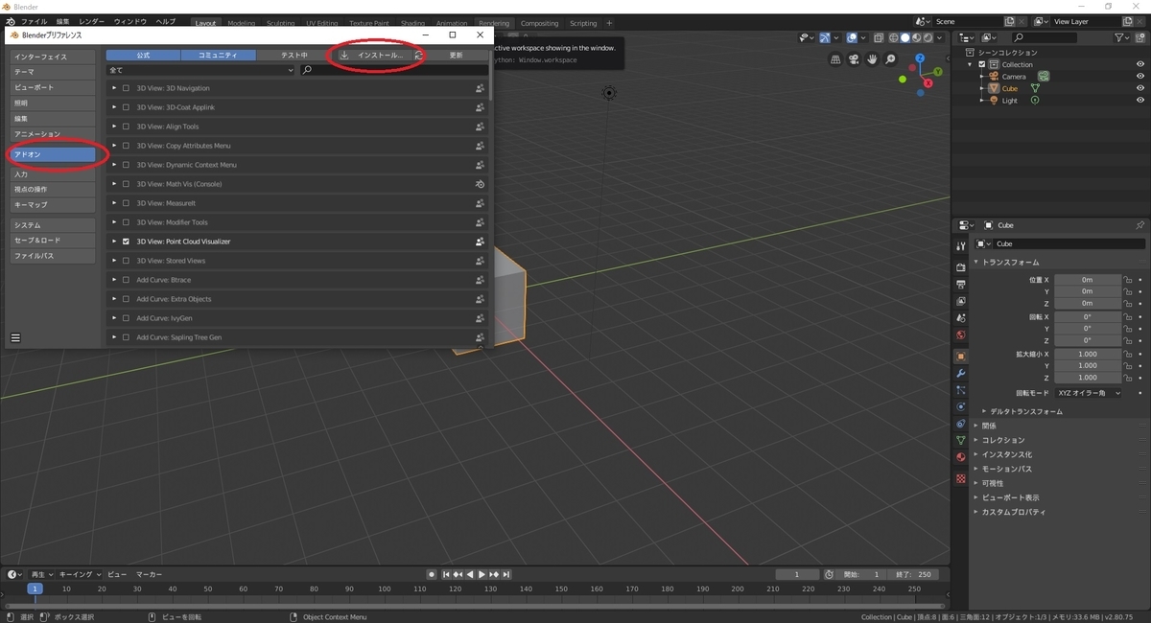Select the キーマップ preferences section

(x=53, y=205)
